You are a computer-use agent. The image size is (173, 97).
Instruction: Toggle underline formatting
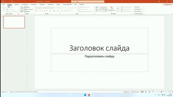pos(40,11)
